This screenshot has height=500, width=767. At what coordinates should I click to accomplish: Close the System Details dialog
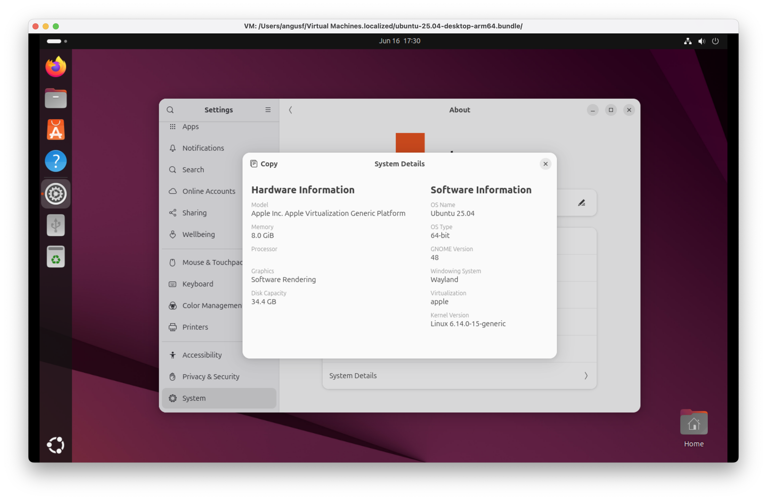pos(545,163)
